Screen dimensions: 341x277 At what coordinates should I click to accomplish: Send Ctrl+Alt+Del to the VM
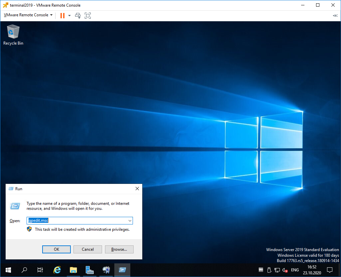pos(78,15)
